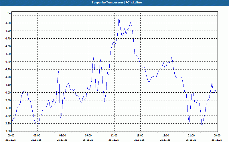Click the "12:00" x-axis time label
The image size is (229, 143).
click(114, 136)
